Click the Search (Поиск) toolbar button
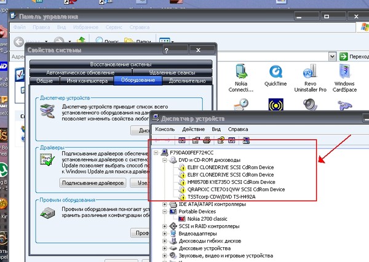The image size is (369, 262). pyautogui.click(x=107, y=41)
